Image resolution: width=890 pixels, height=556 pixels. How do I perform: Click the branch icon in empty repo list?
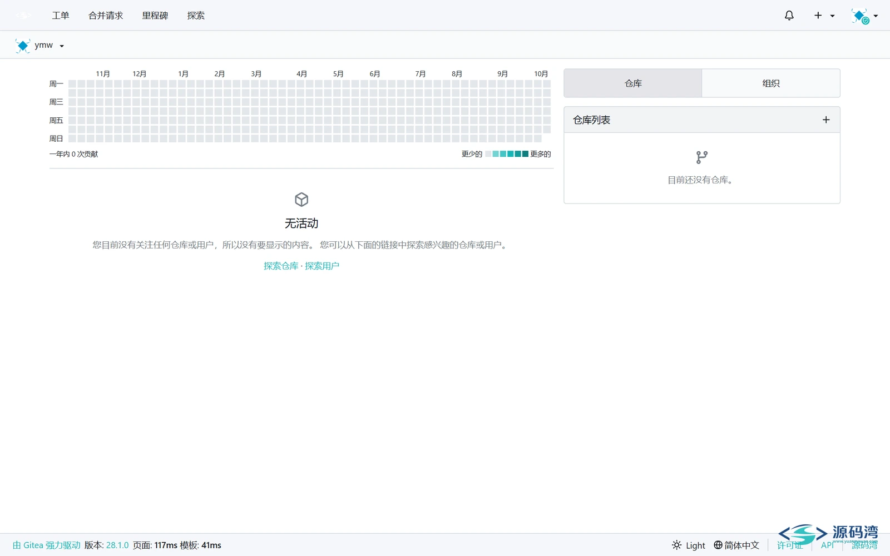[702, 157]
